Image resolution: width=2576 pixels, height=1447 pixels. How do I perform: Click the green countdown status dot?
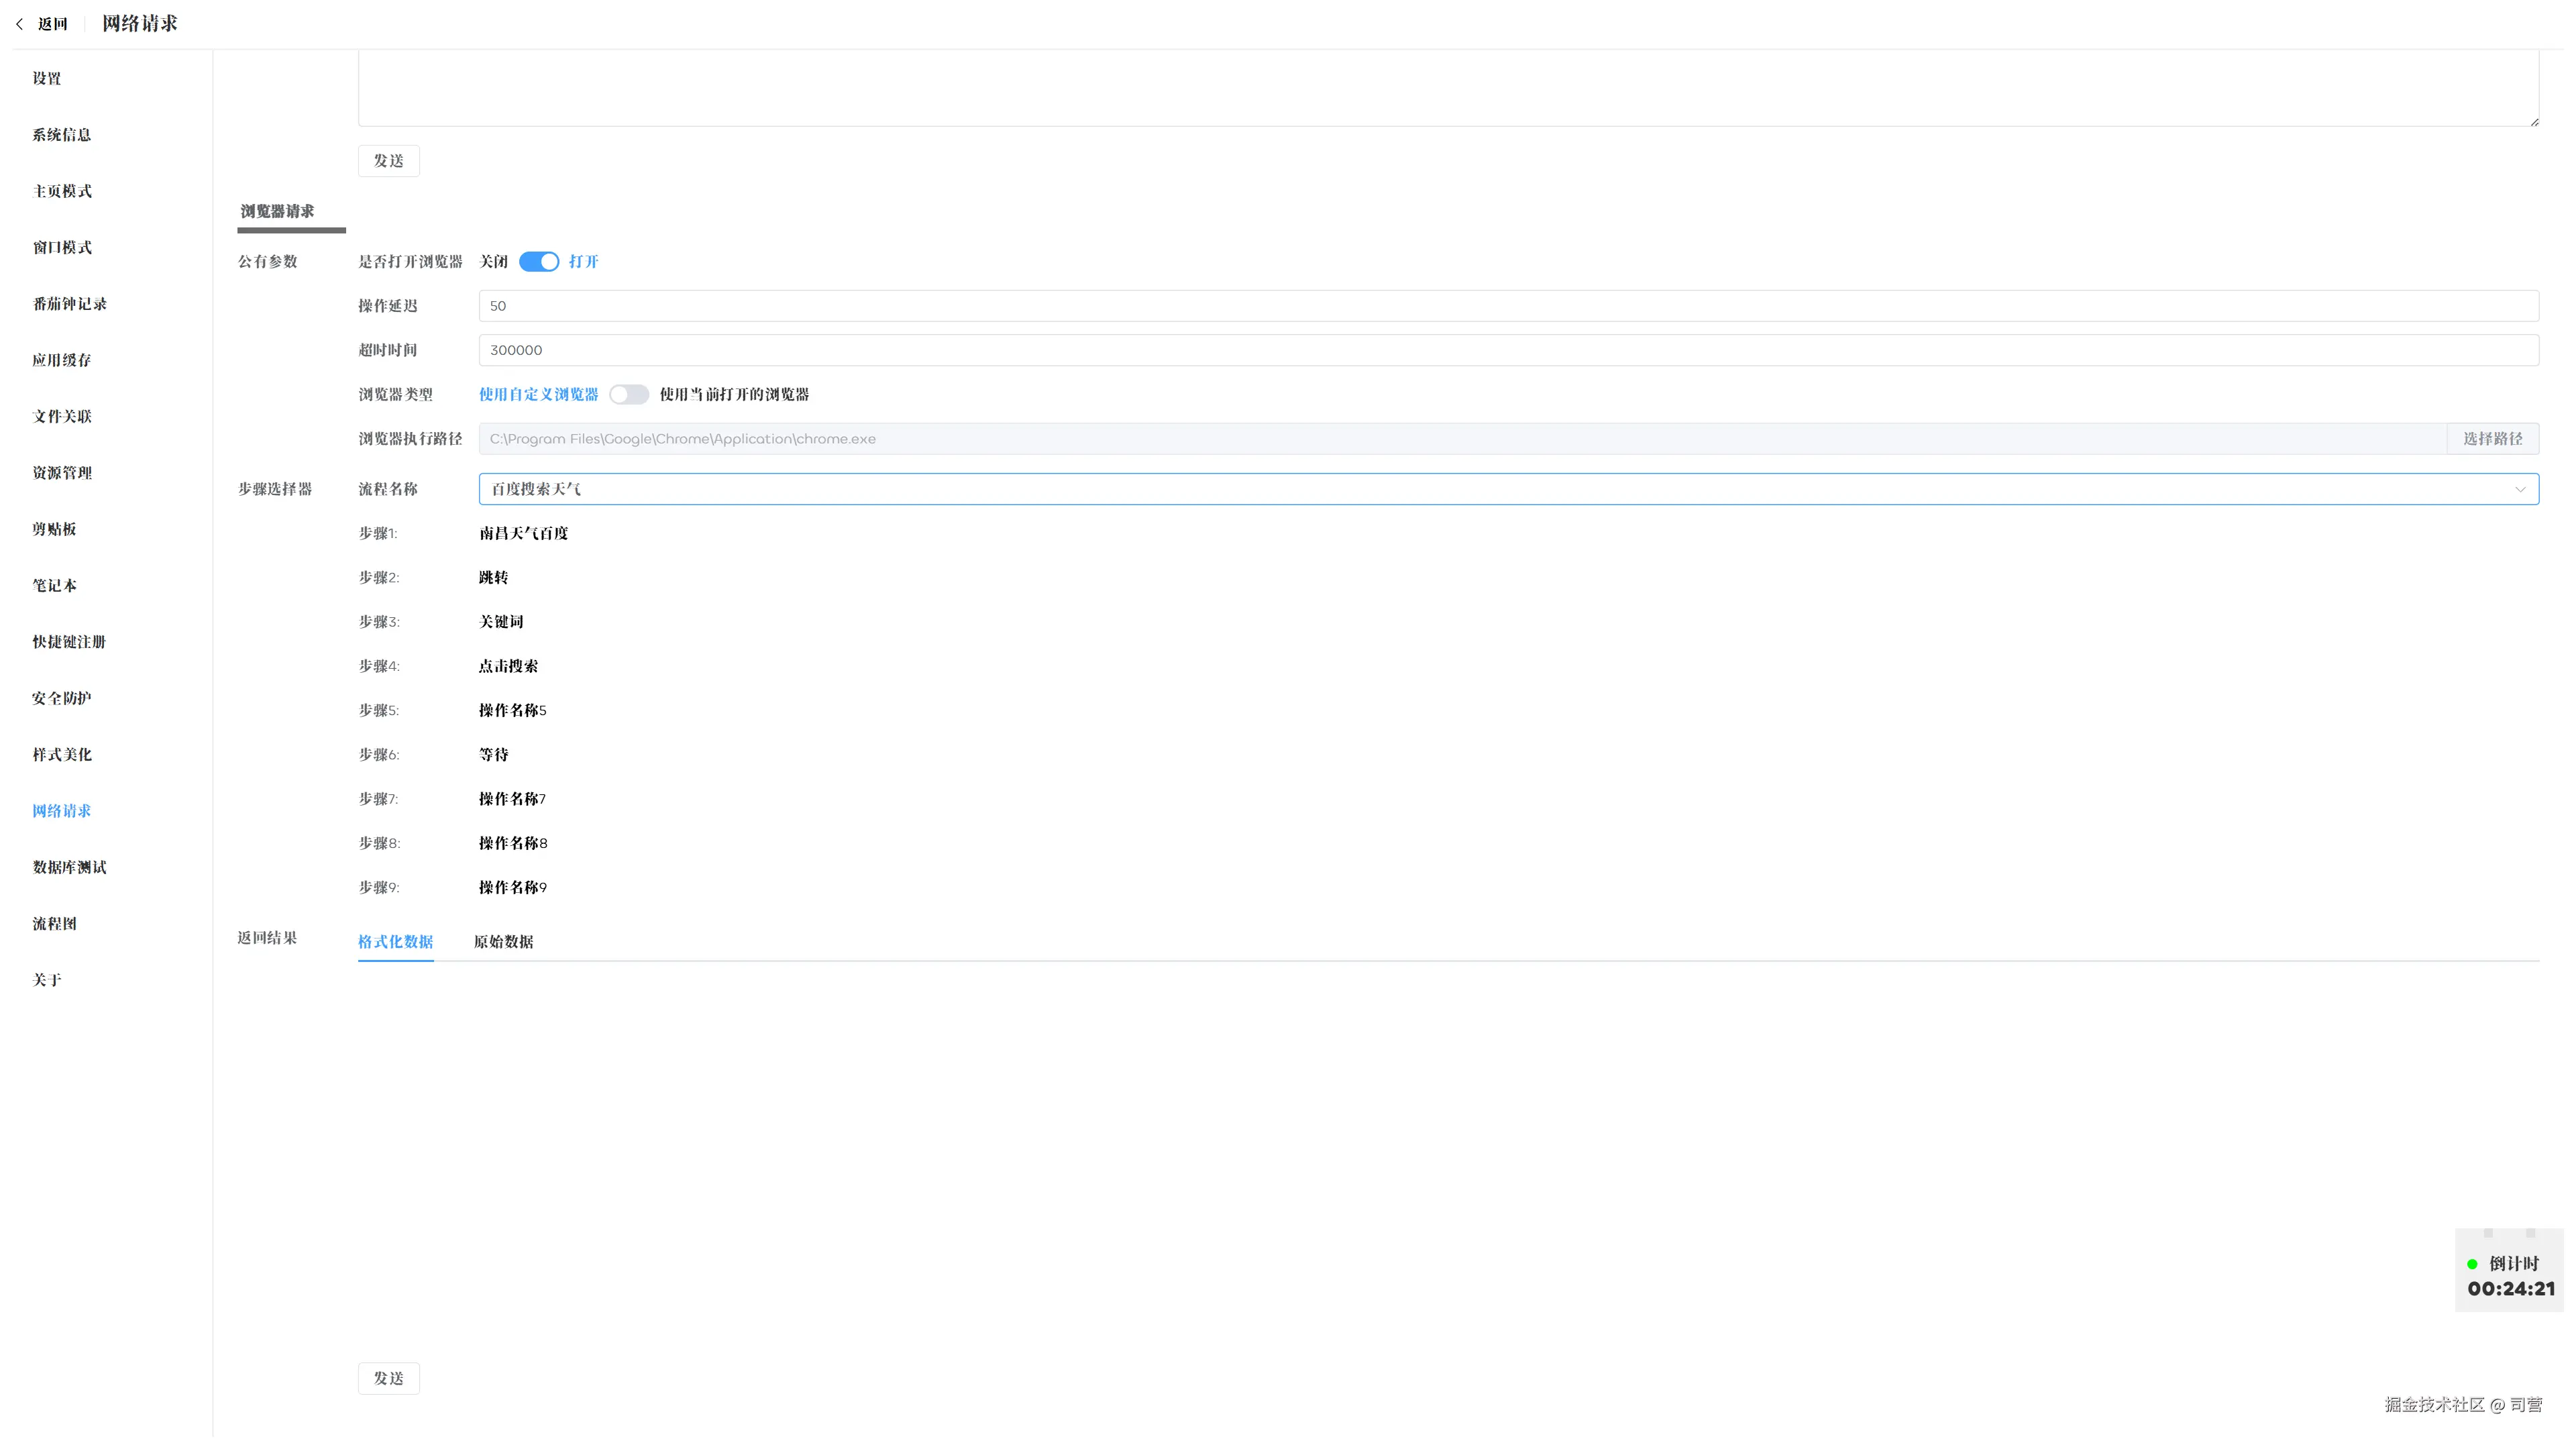(2472, 1264)
